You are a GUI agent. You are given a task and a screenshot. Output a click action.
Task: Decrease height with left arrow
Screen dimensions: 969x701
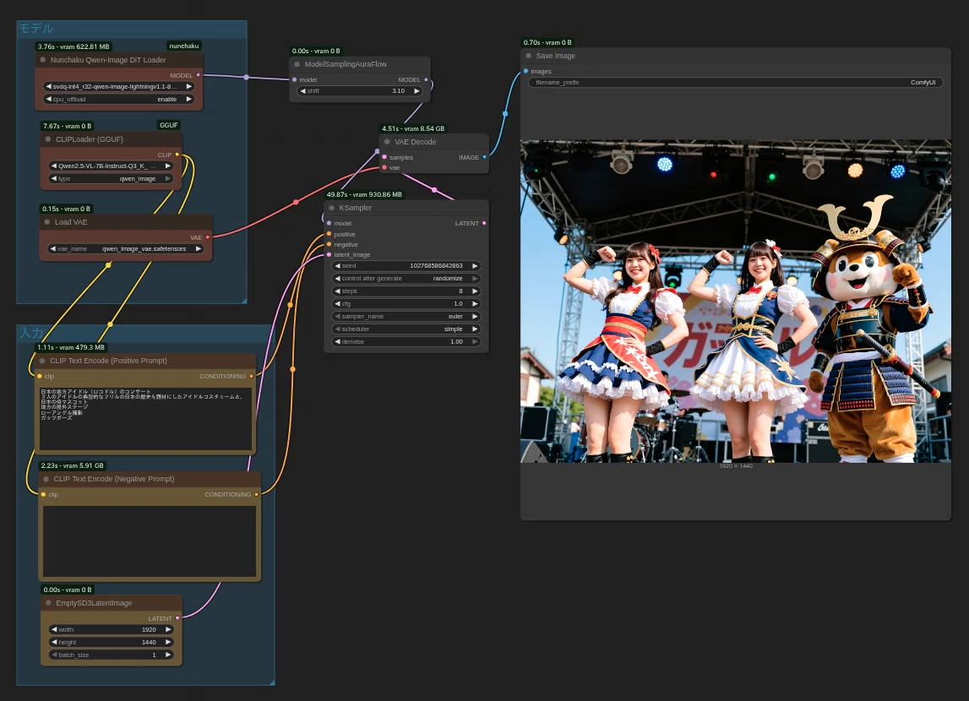(x=54, y=643)
